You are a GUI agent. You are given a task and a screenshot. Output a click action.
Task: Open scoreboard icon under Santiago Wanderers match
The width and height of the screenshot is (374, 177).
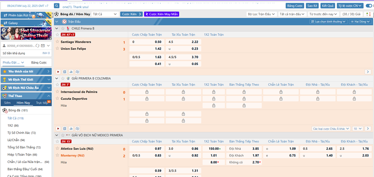tap(65, 72)
